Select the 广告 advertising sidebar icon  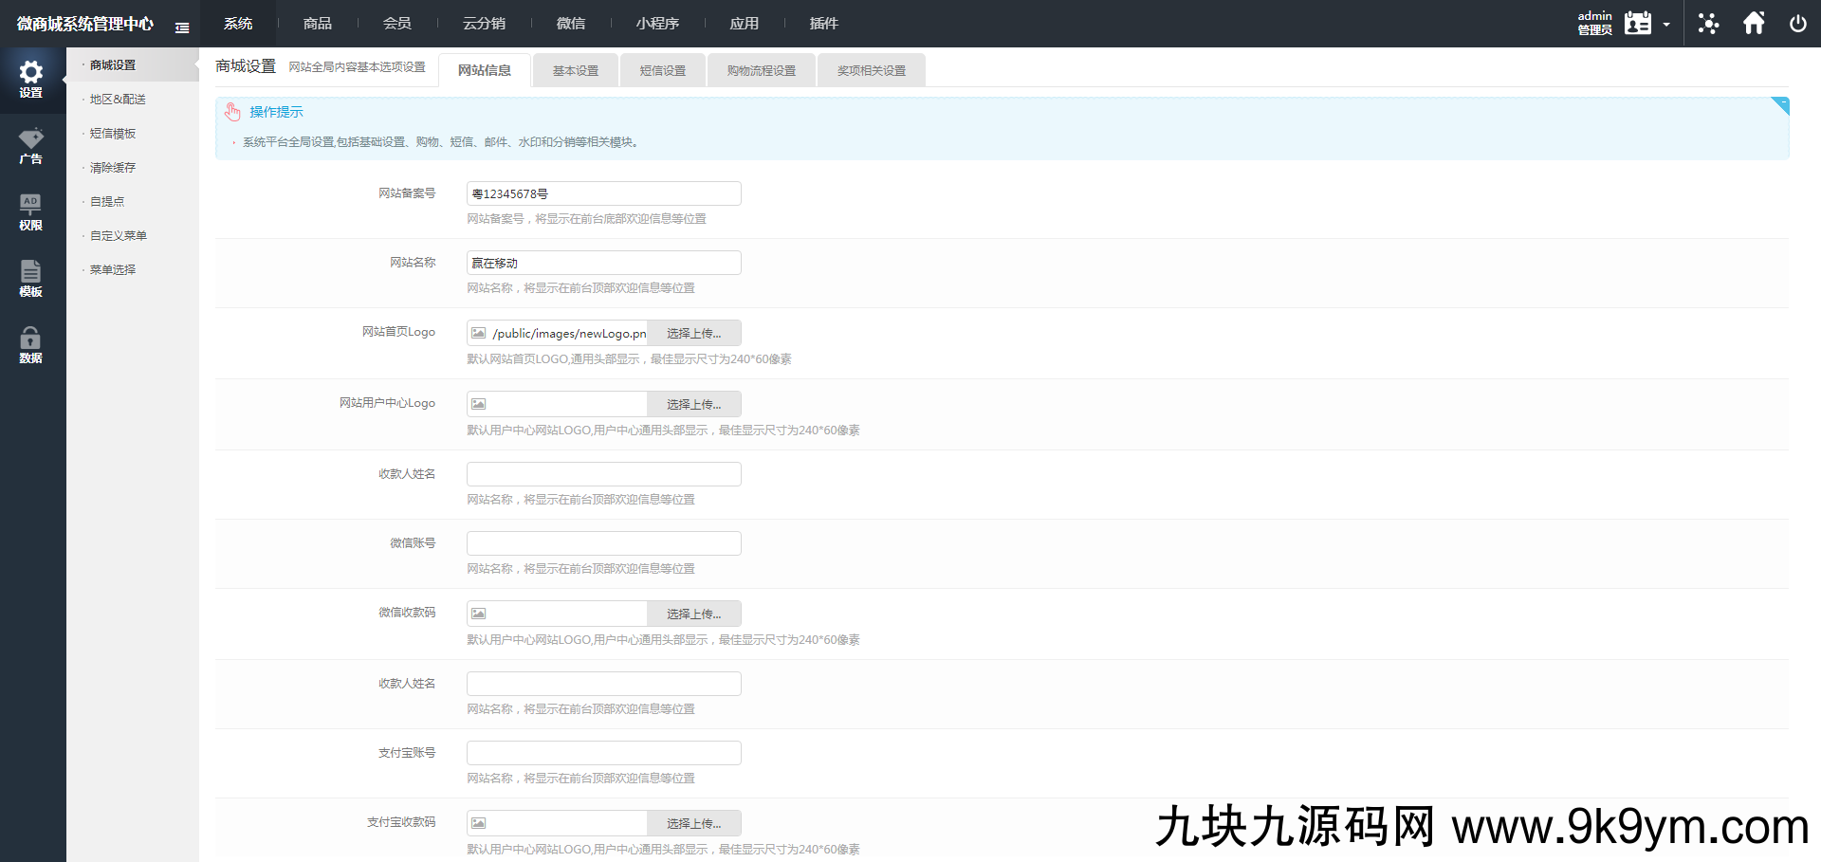click(x=31, y=146)
